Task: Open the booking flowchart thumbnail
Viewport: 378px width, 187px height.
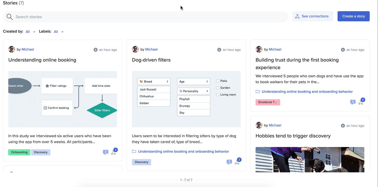Action: tap(63, 99)
